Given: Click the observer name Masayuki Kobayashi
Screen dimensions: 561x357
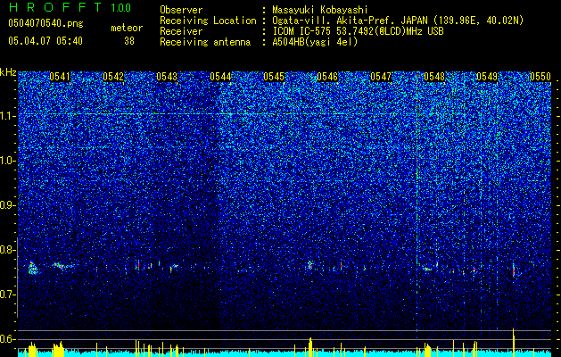Looking at the screenshot, I should tap(320, 10).
